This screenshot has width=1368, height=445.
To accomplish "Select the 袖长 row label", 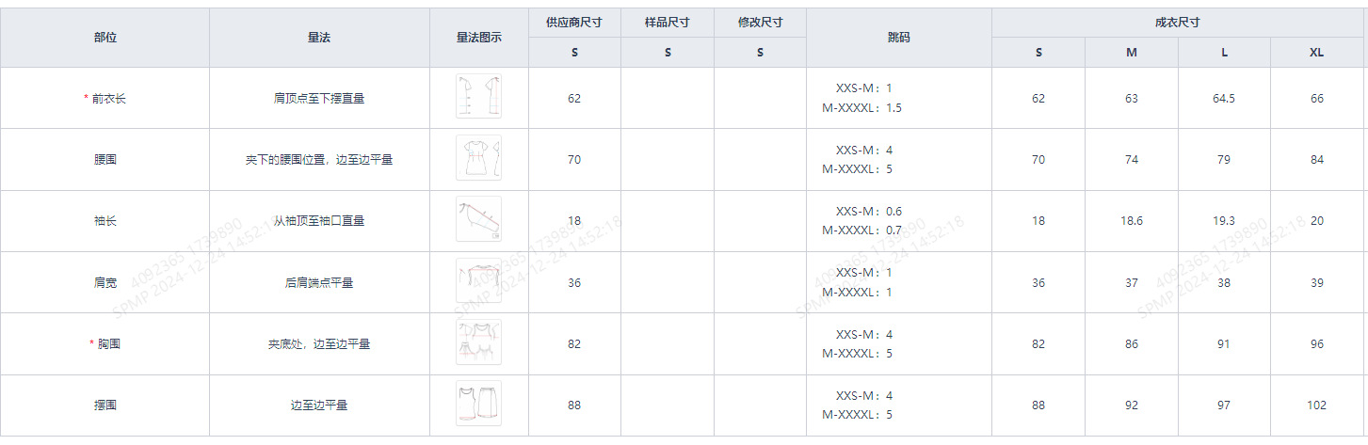I will (105, 221).
